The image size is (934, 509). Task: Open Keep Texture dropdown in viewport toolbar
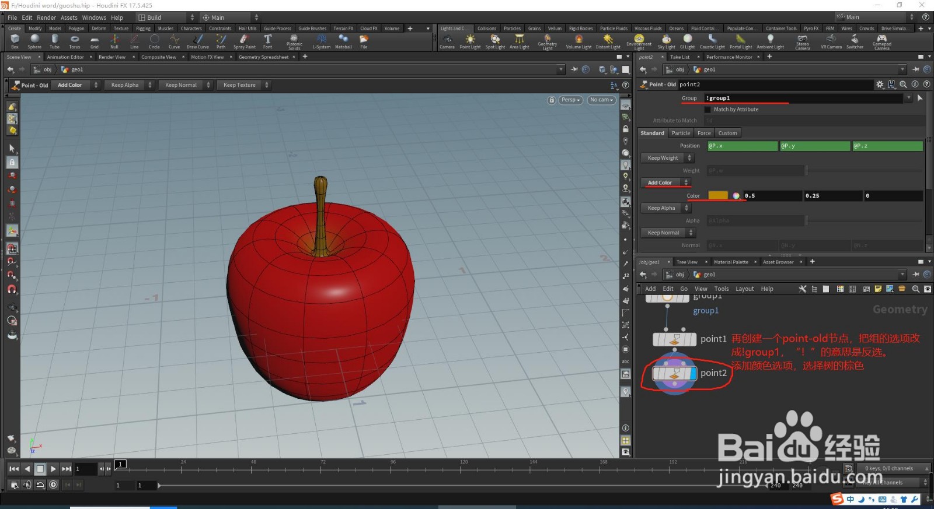coord(244,85)
